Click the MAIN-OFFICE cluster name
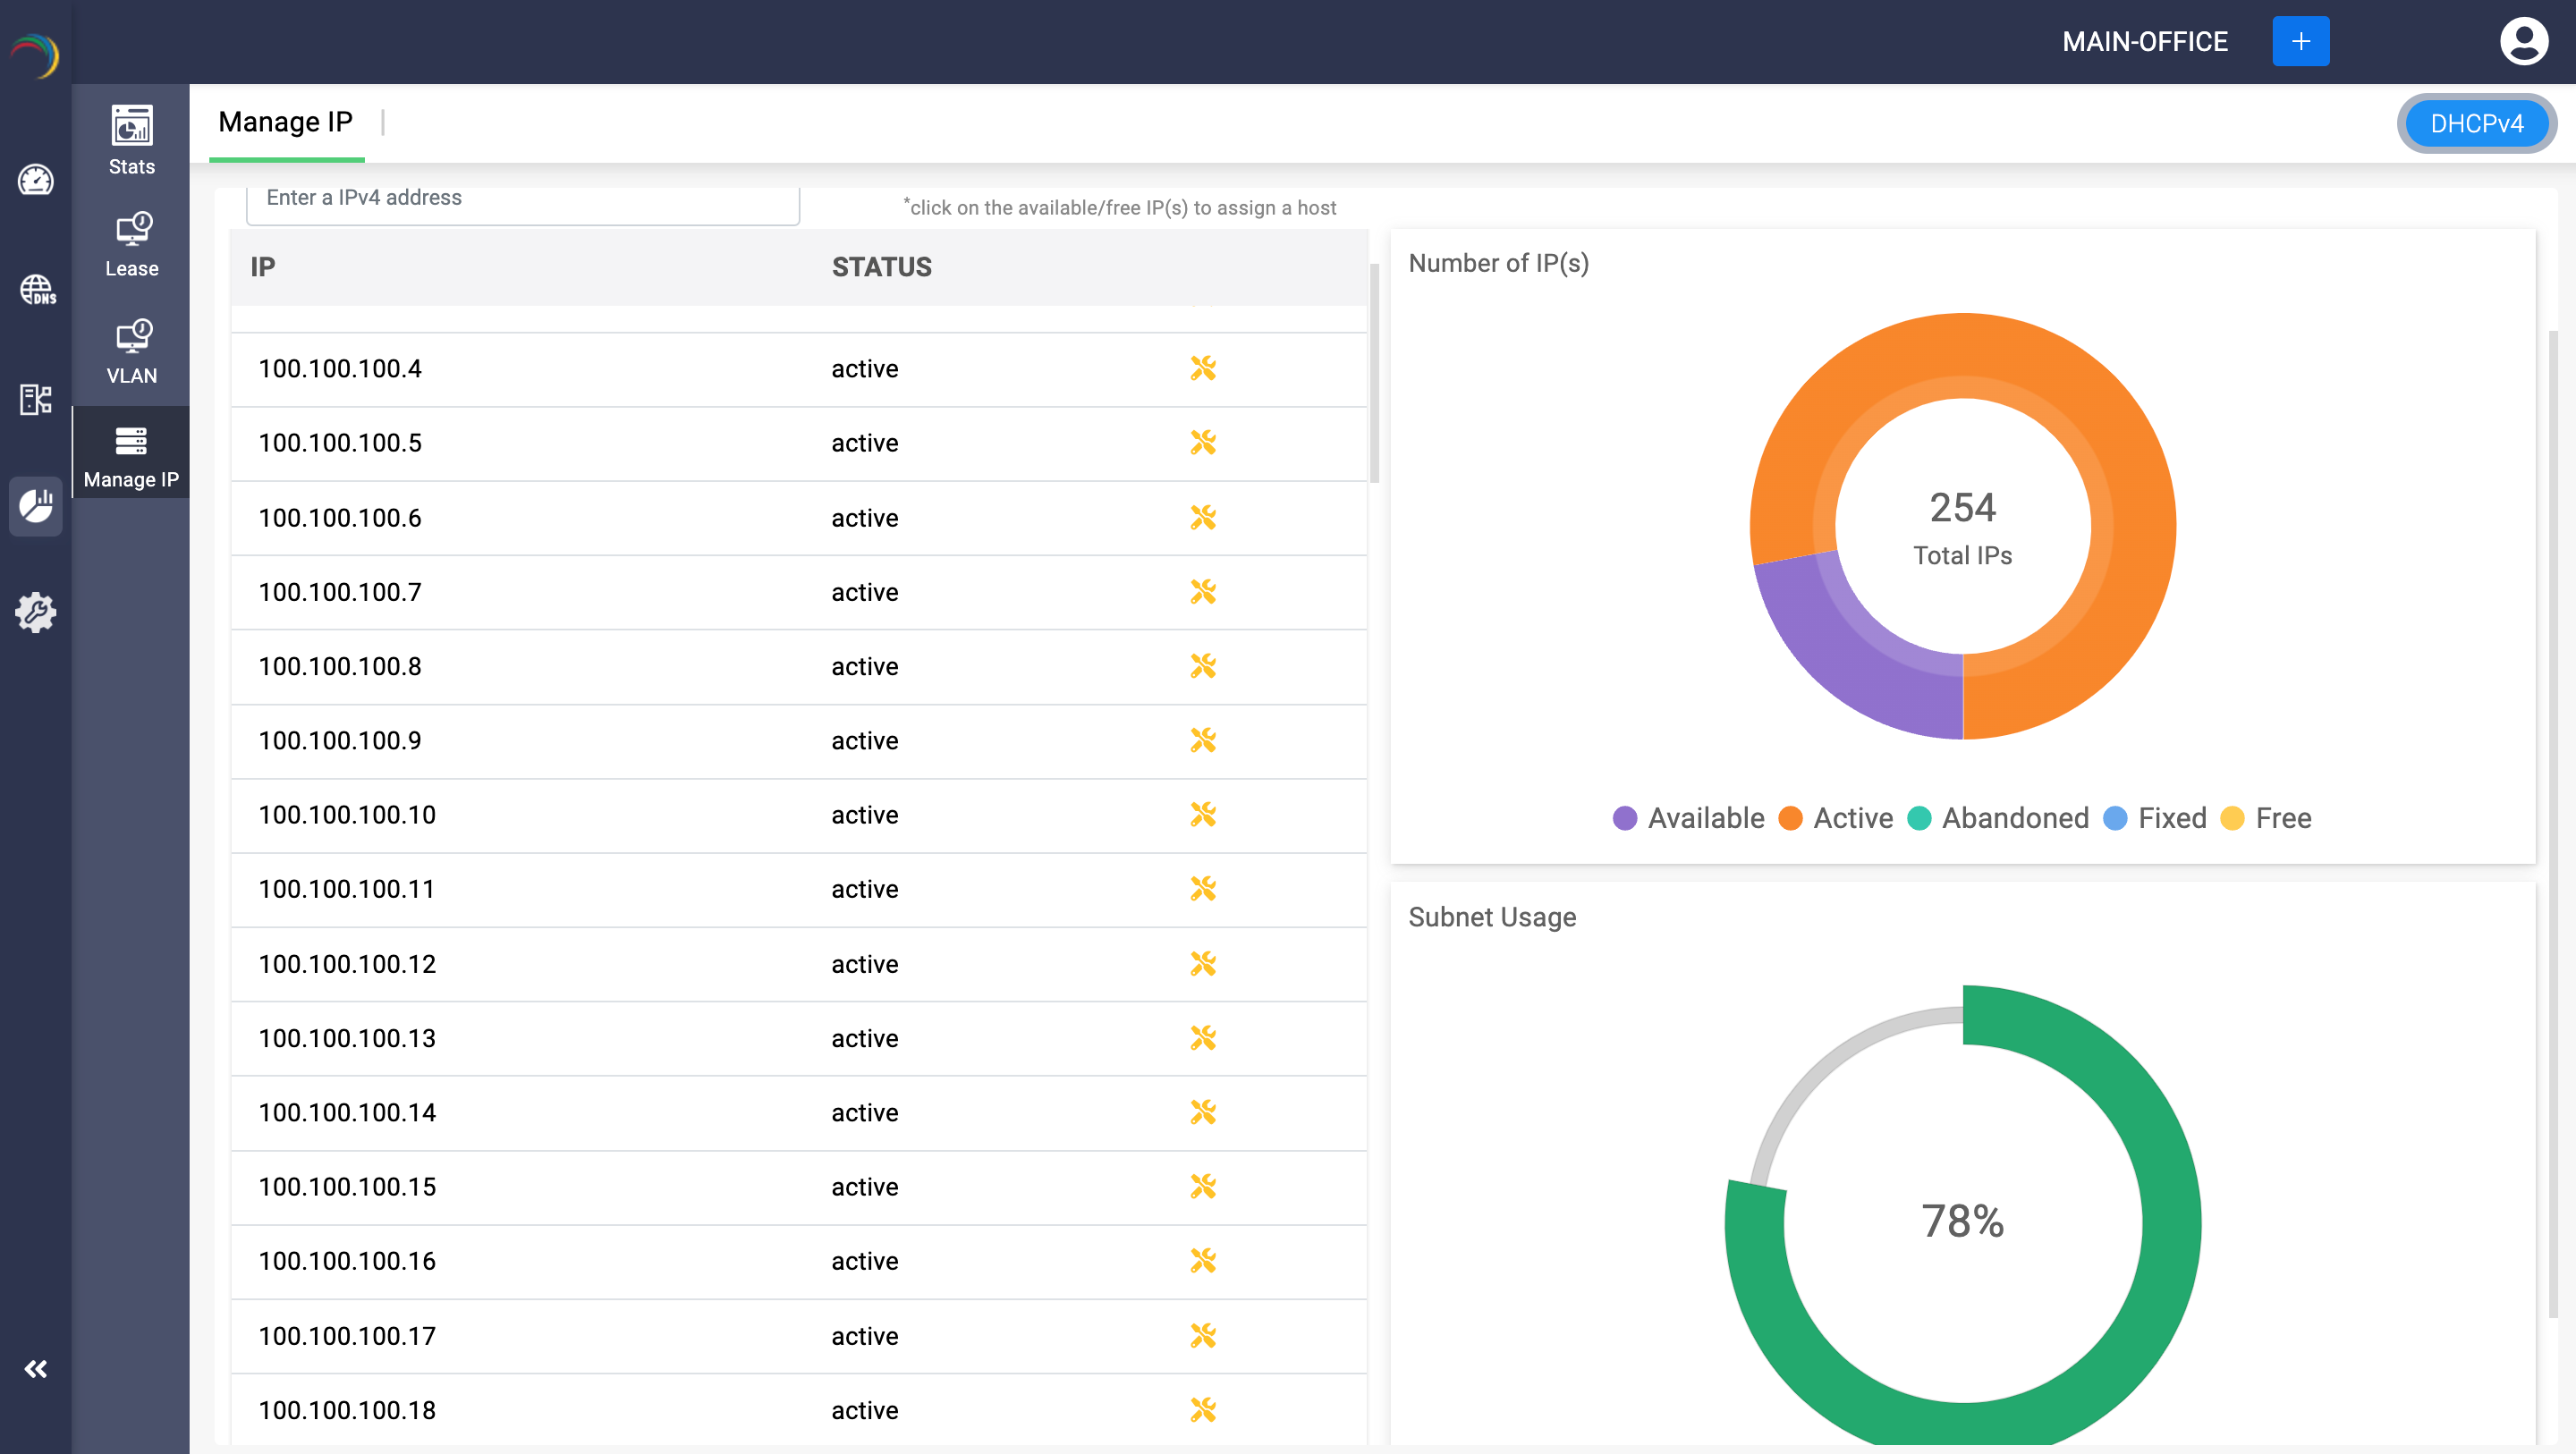Viewport: 2576px width, 1454px height. (2144, 41)
